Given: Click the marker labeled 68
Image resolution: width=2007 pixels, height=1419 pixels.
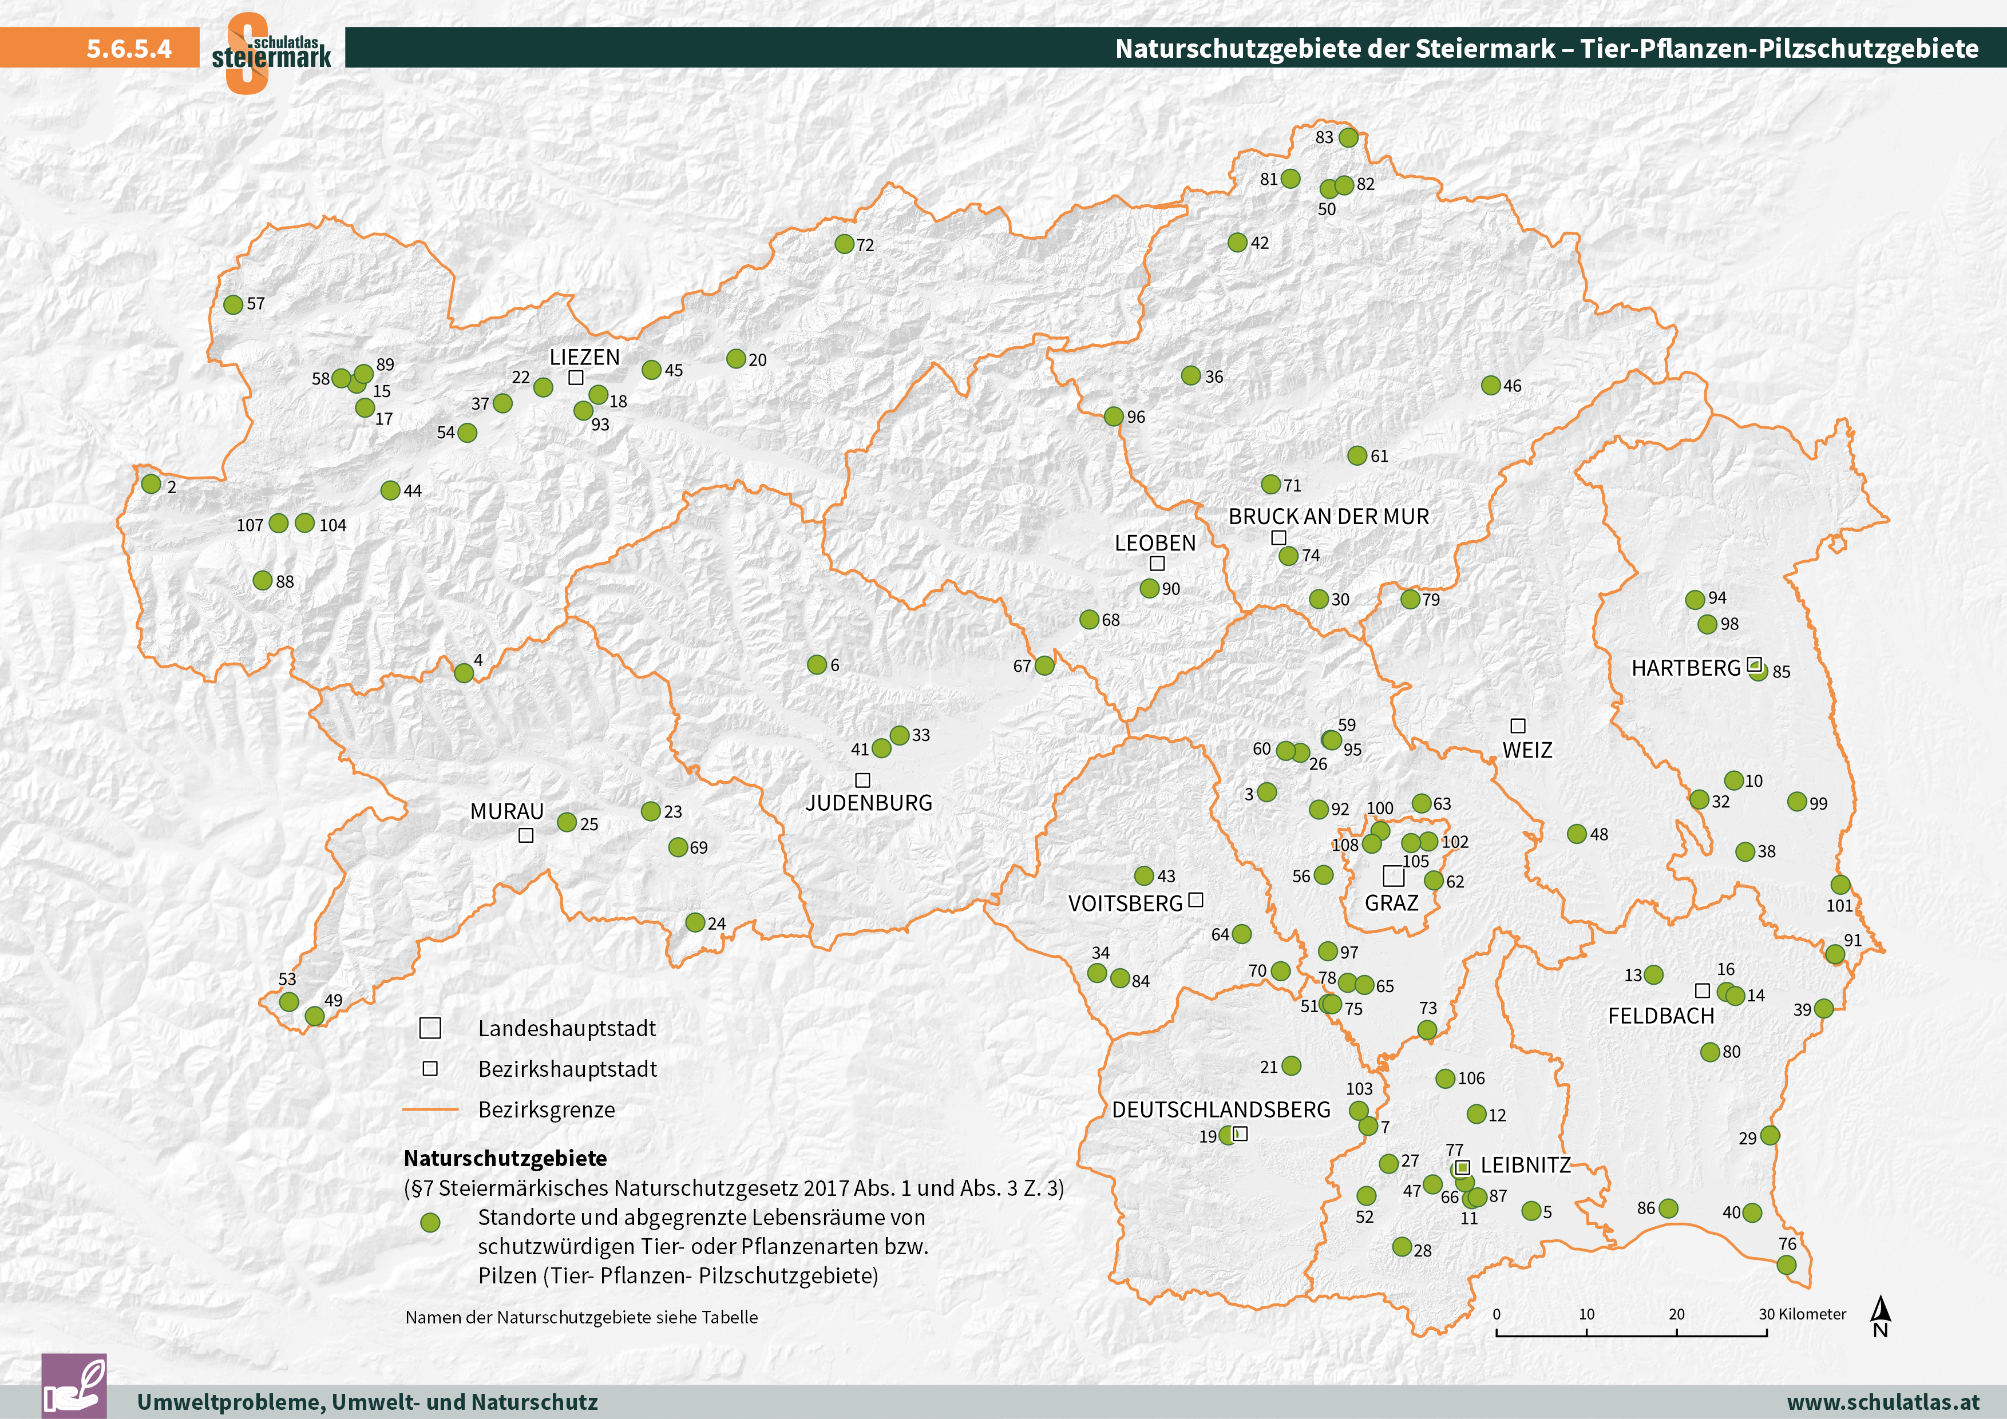Looking at the screenshot, I should point(1089,620).
